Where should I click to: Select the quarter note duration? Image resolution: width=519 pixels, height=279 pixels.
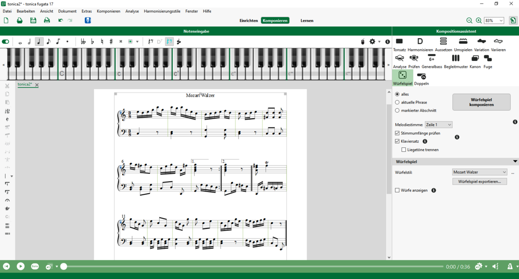39,42
